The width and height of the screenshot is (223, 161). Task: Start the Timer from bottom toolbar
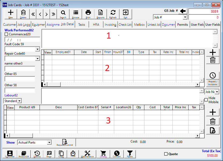[73, 154]
